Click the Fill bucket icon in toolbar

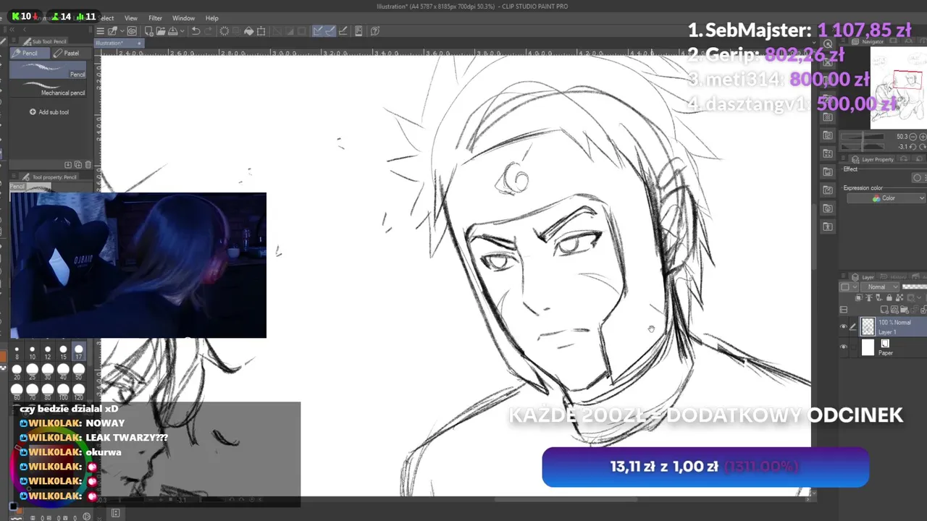point(248,31)
